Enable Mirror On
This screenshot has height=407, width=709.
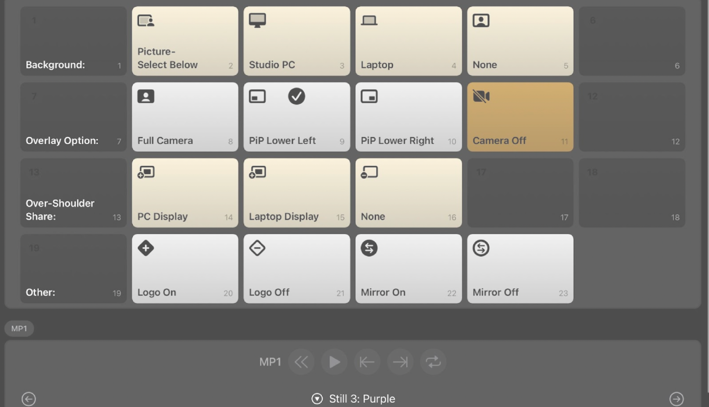pyautogui.click(x=408, y=269)
